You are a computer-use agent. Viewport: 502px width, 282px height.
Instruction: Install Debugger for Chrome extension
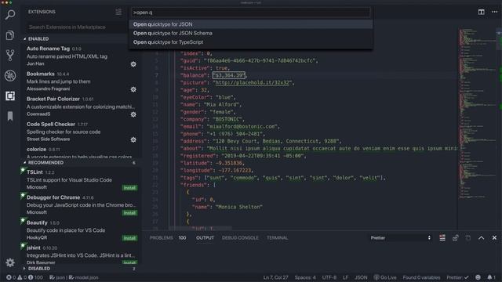coord(129,213)
